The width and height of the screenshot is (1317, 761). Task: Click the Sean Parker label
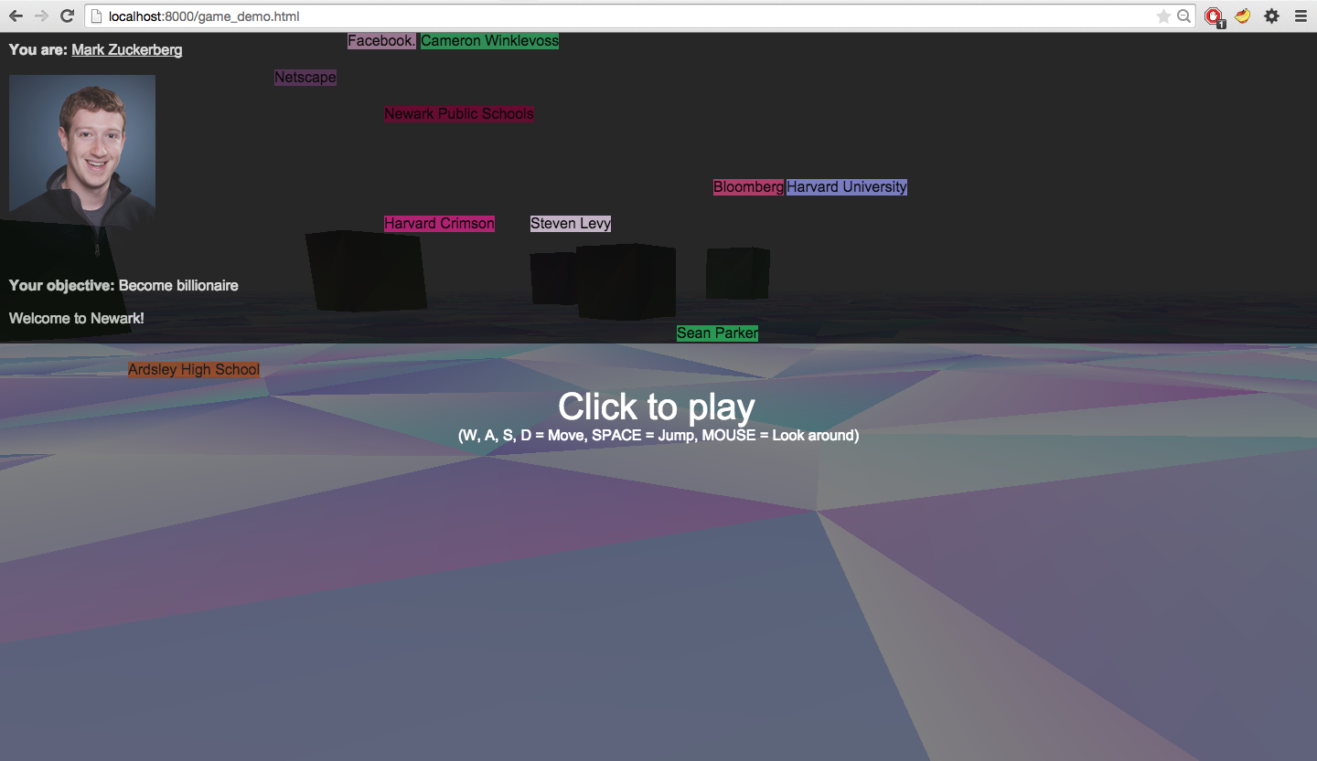tap(717, 333)
